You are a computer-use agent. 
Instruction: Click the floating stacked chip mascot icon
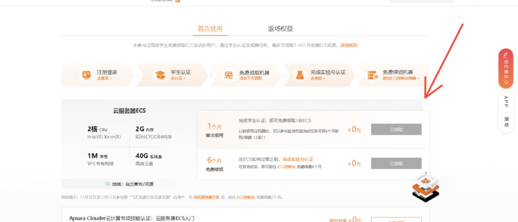[x=426, y=187]
